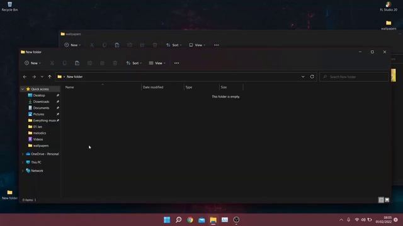Open the View dropdown in New folder window
The height and width of the screenshot is (226, 403).
coord(157,63)
